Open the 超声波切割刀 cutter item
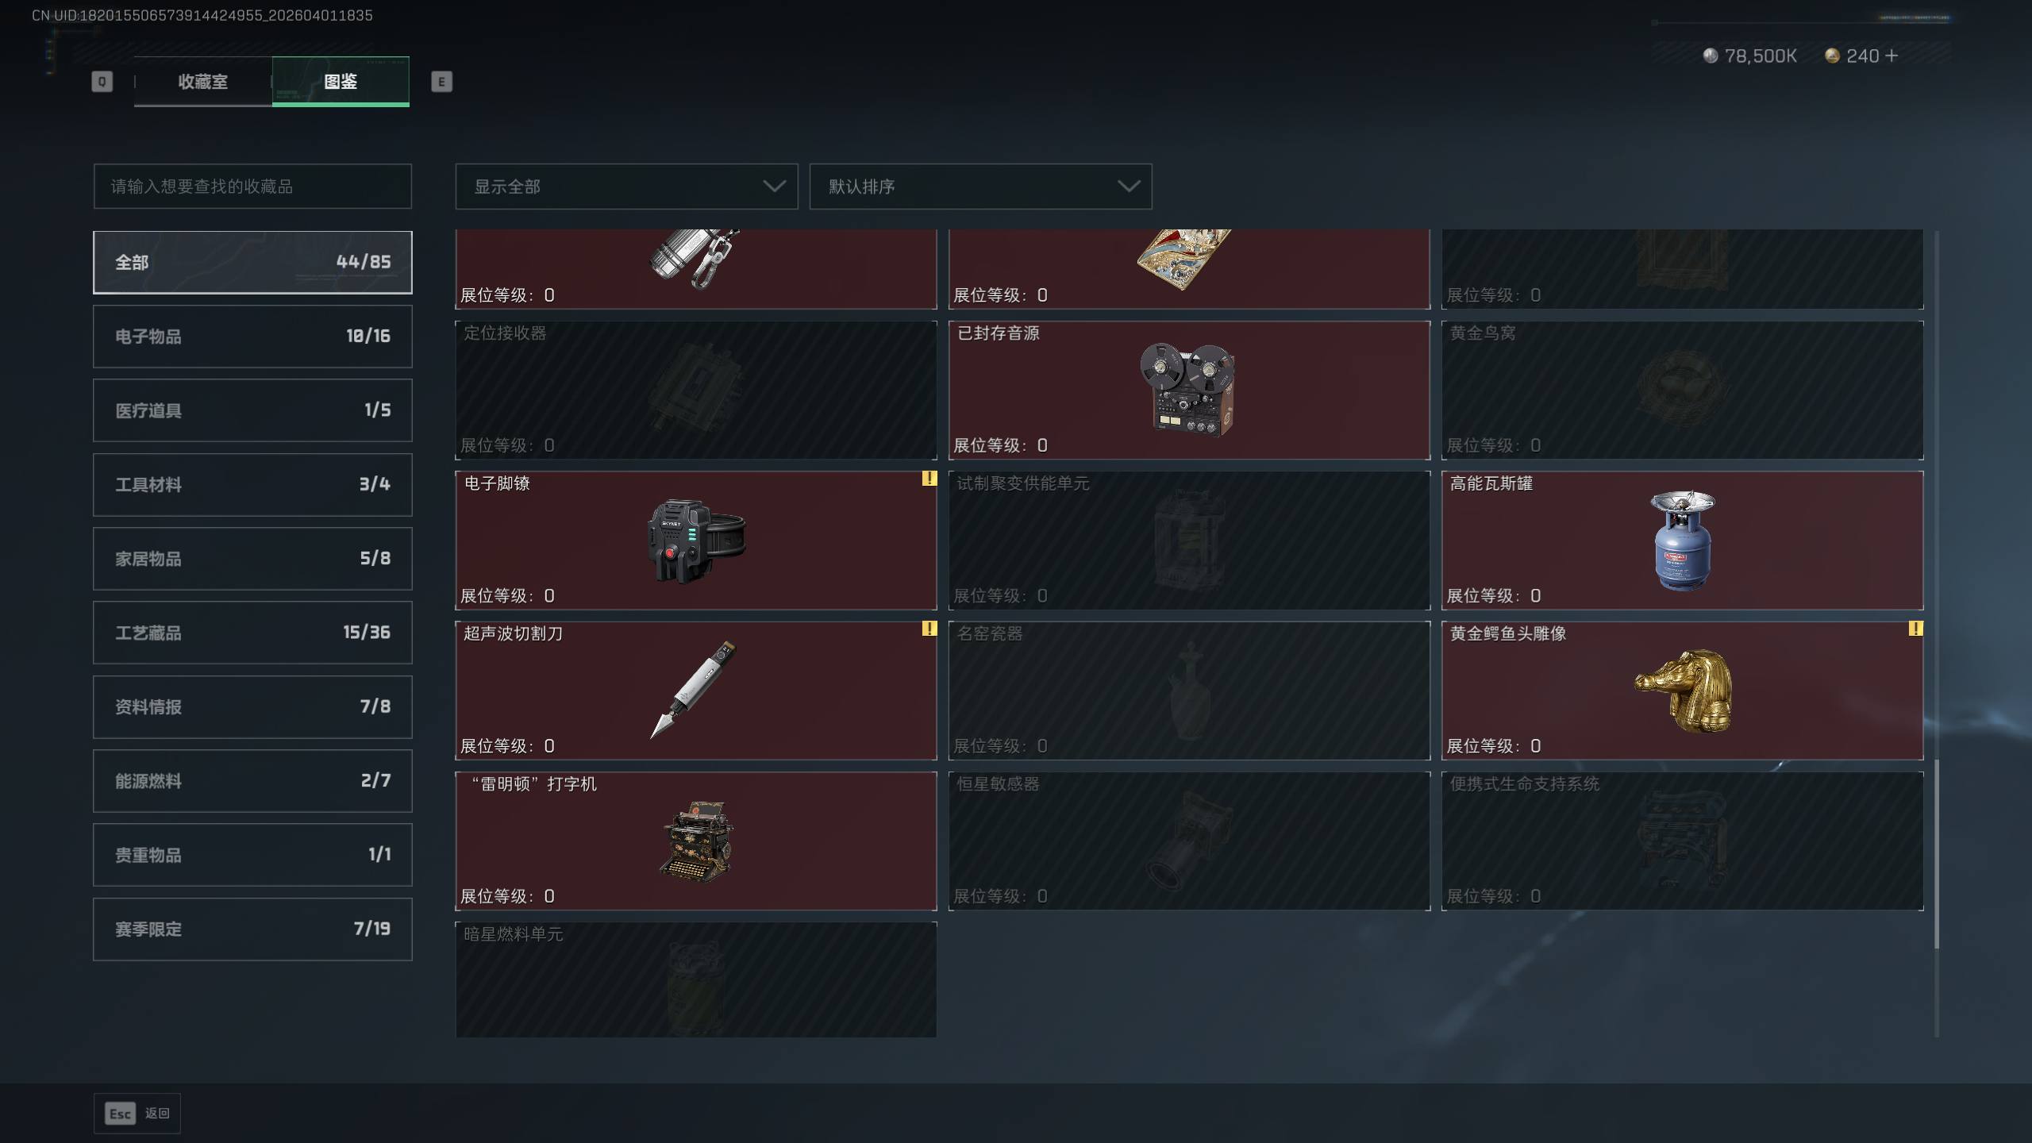The width and height of the screenshot is (2032, 1143). pos(695,691)
